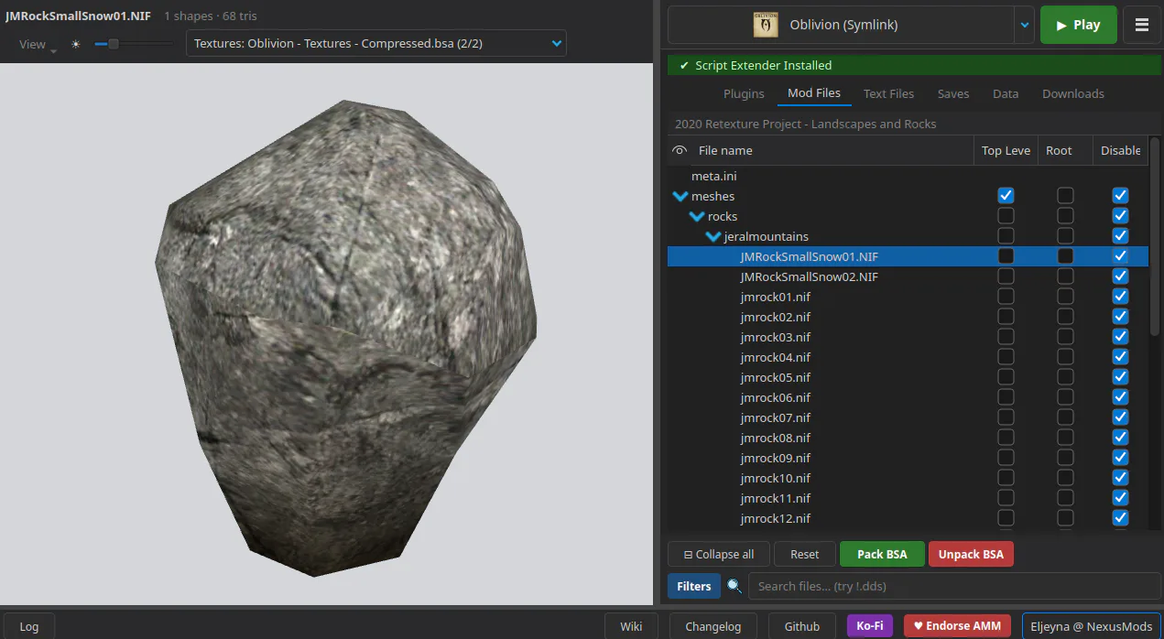Image resolution: width=1164 pixels, height=639 pixels.
Task: Tick the Top Level checkbox for JMRockSmallSnow02.NIF
Action: [1006, 276]
